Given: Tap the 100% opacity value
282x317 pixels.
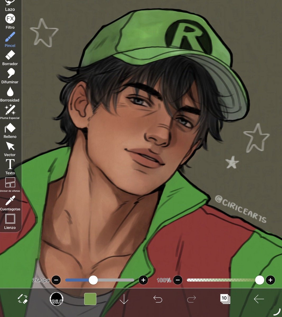Looking at the screenshot, I should tap(164, 280).
